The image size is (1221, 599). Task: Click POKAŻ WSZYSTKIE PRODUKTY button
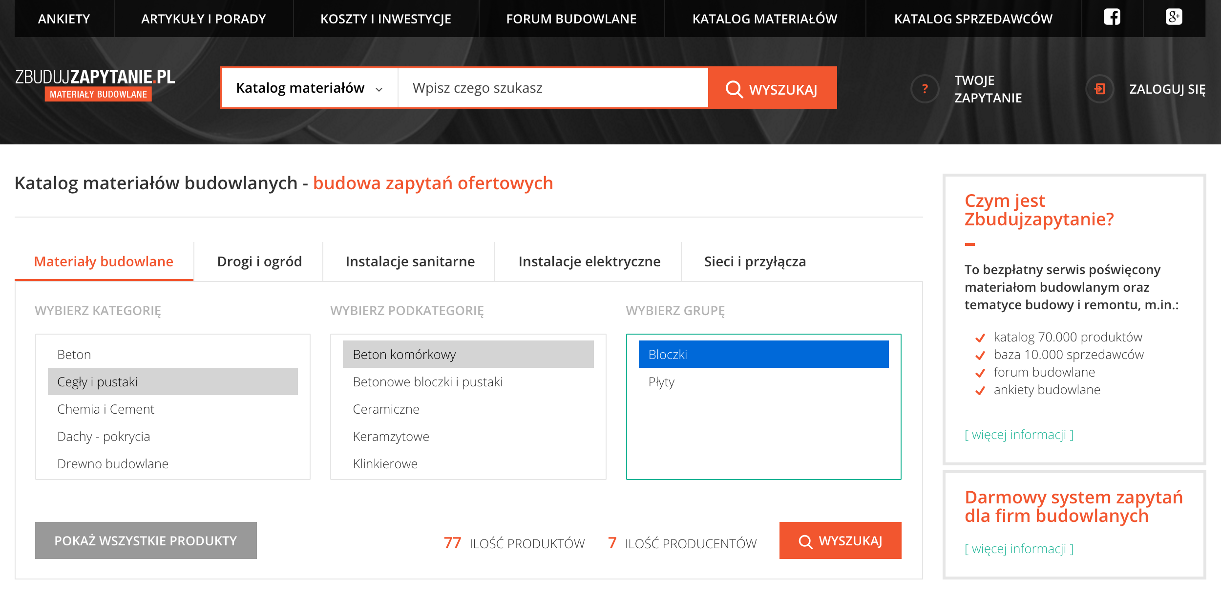click(x=146, y=540)
